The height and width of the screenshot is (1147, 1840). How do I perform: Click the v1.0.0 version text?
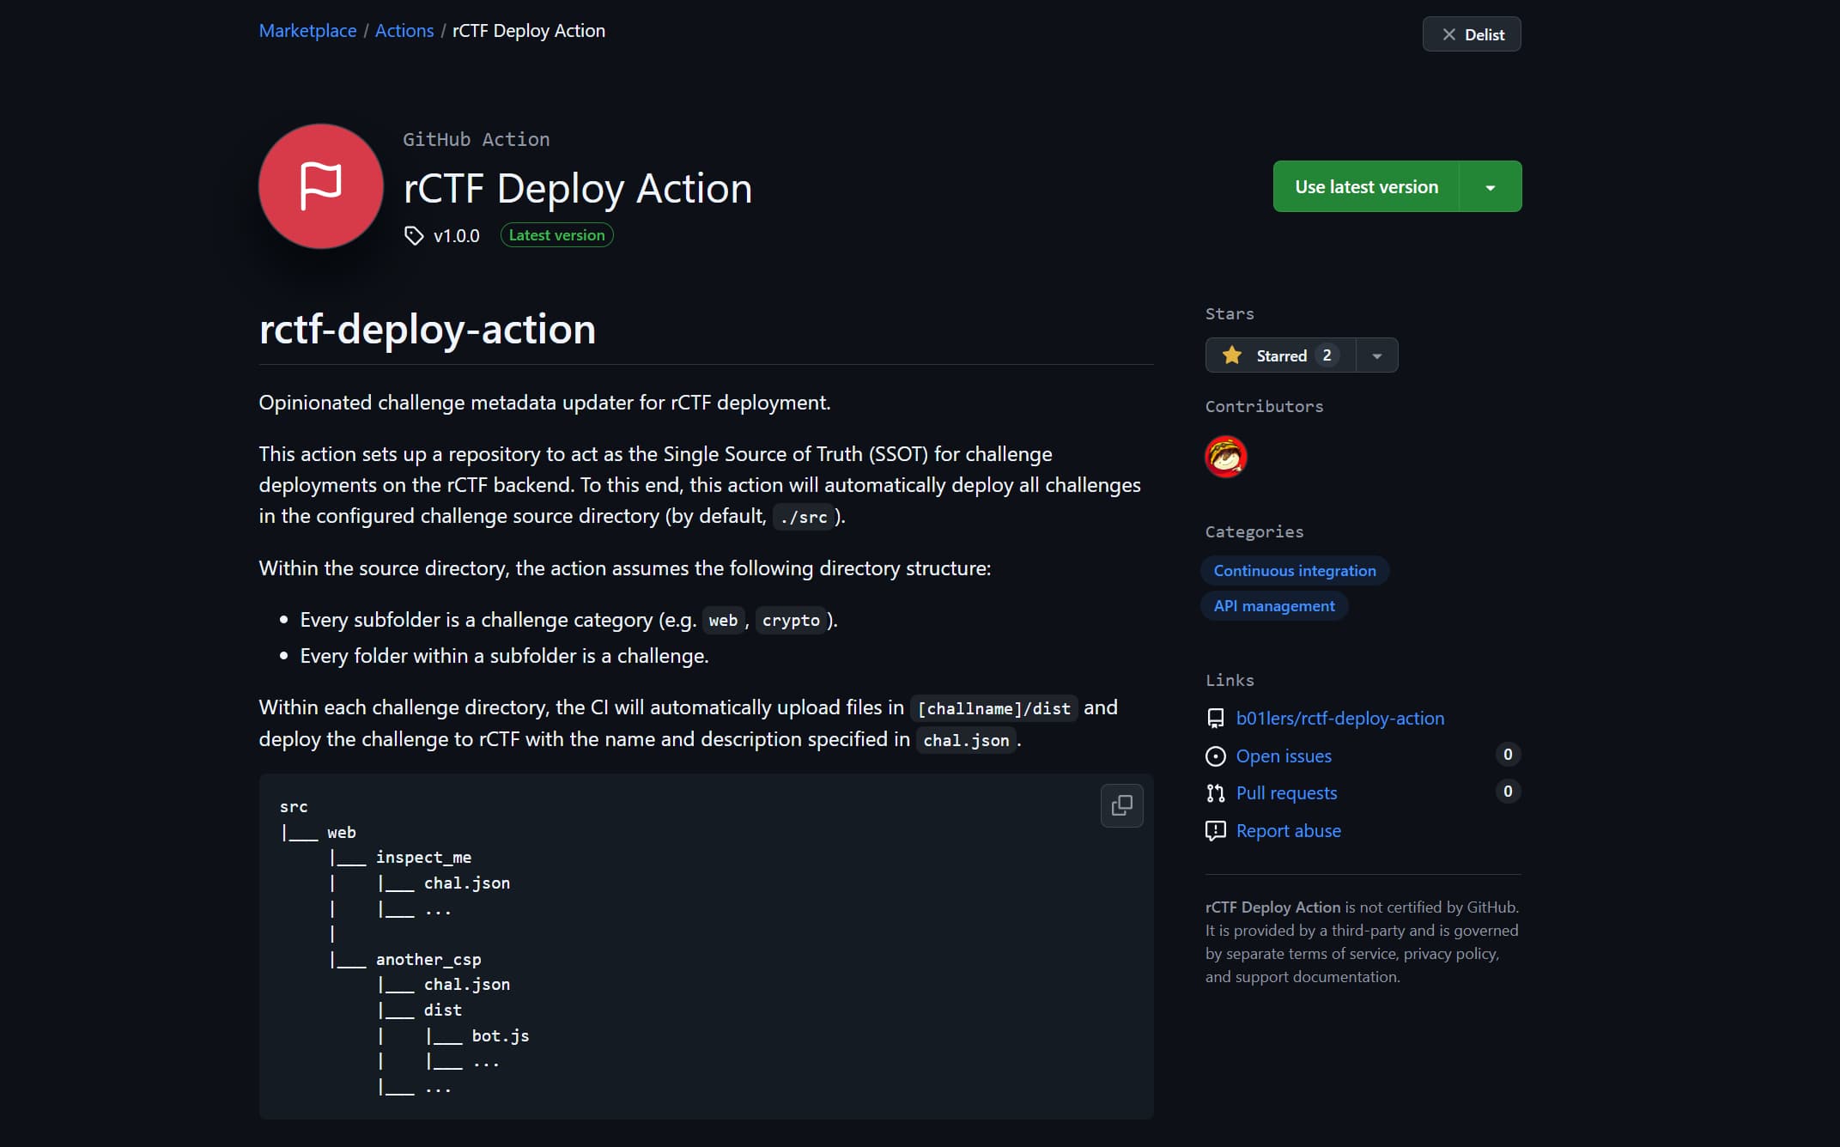[x=457, y=236]
